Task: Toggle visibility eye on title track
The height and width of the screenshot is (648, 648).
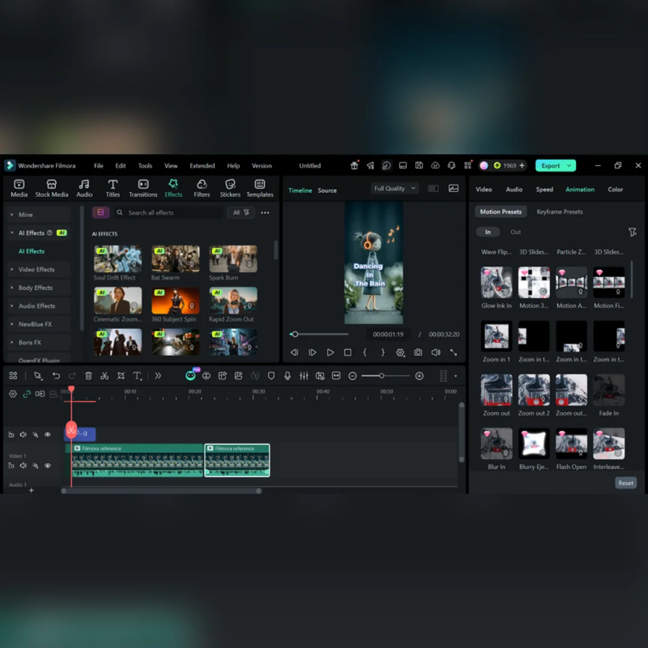Action: tap(47, 434)
